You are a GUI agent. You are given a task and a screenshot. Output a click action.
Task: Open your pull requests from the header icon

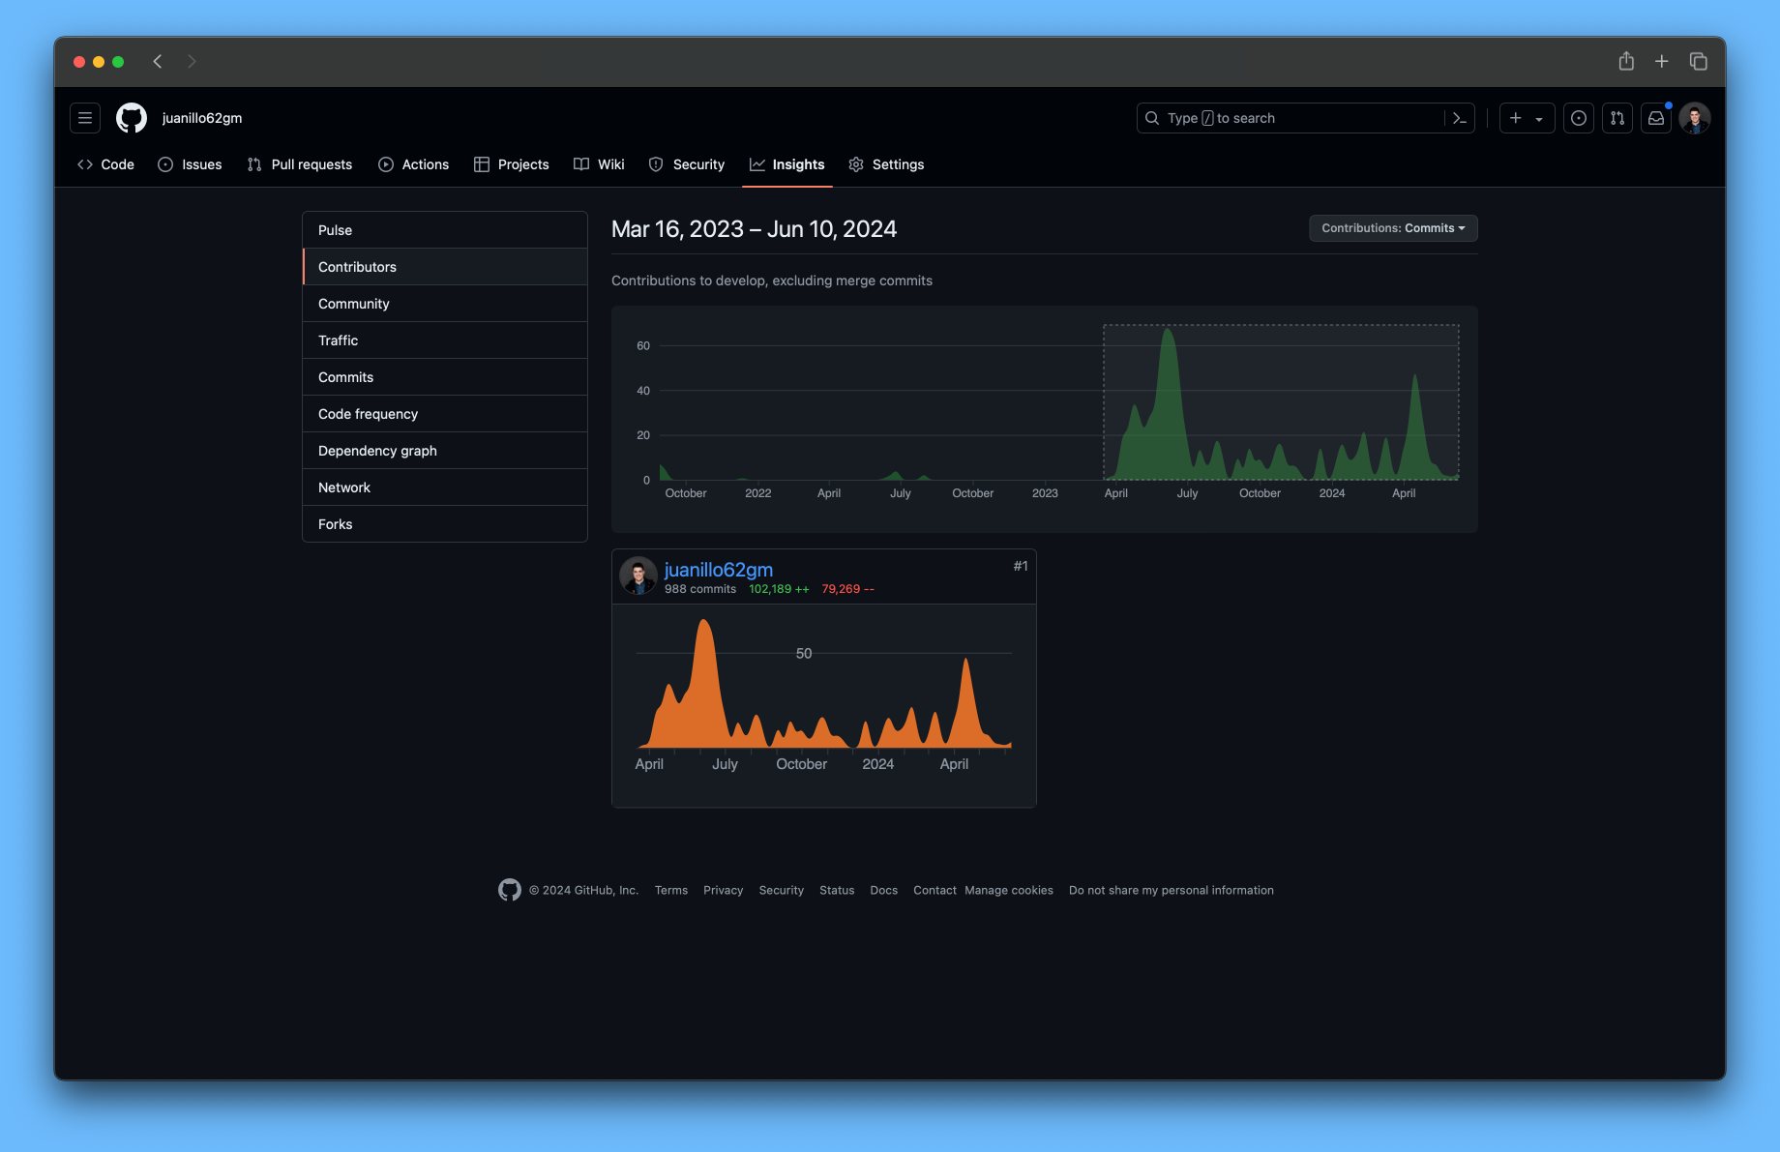point(1617,117)
